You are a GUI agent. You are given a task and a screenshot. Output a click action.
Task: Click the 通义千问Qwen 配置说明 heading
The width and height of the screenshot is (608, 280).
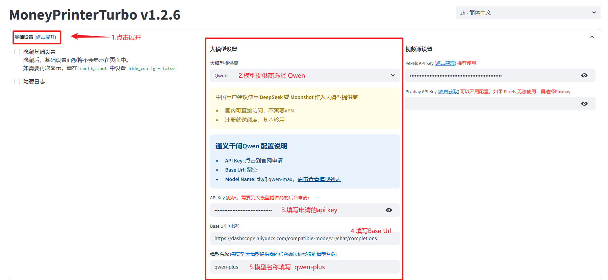[251, 146]
